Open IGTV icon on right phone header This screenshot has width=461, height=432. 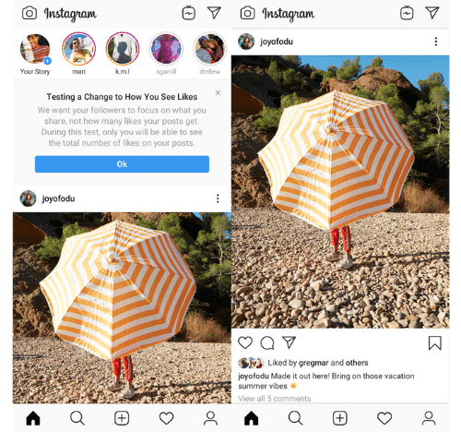pyautogui.click(x=407, y=13)
